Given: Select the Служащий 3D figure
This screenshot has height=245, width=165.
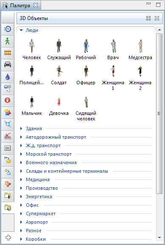Looking at the screenshot, I should coord(59,49).
